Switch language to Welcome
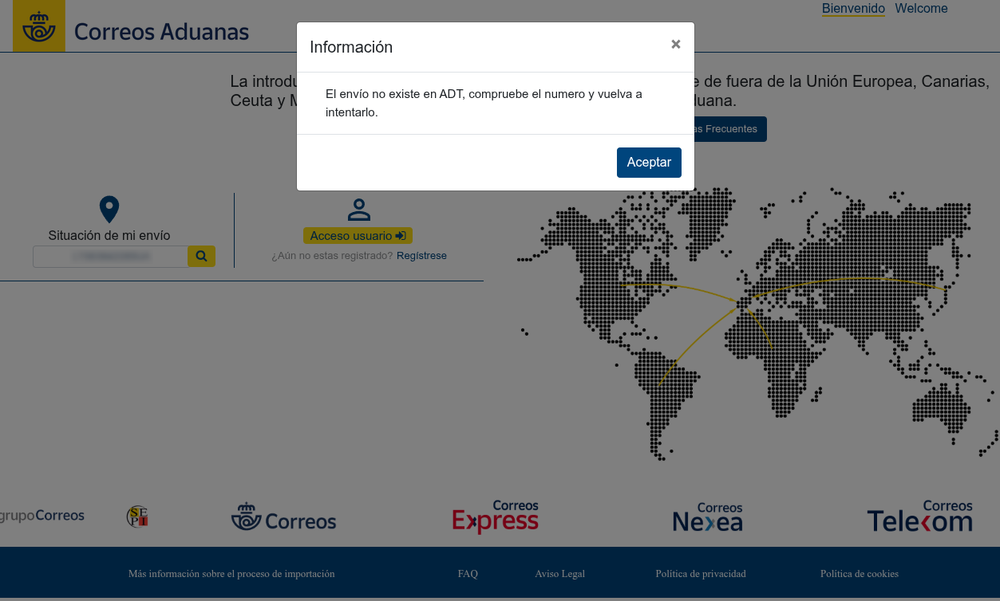Viewport: 1000px width, 601px height. pyautogui.click(x=921, y=9)
